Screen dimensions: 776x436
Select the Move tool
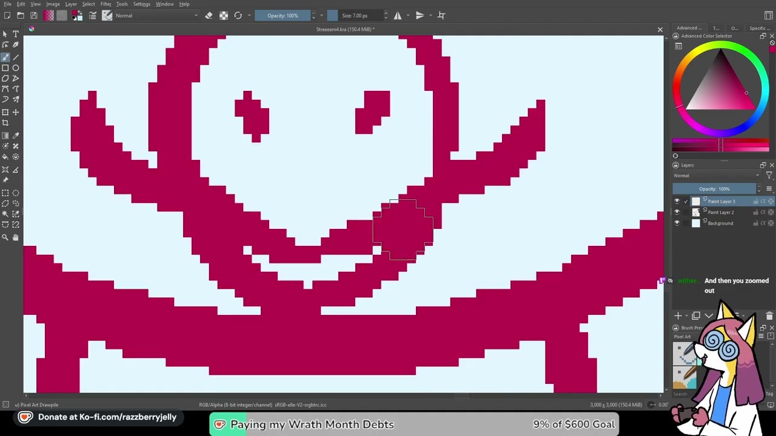point(16,112)
